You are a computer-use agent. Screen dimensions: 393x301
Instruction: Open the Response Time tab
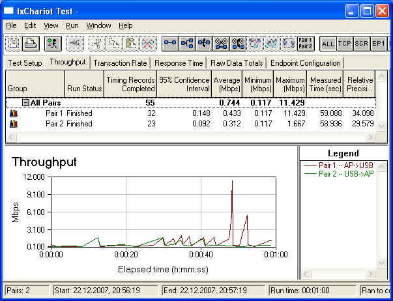(x=179, y=63)
